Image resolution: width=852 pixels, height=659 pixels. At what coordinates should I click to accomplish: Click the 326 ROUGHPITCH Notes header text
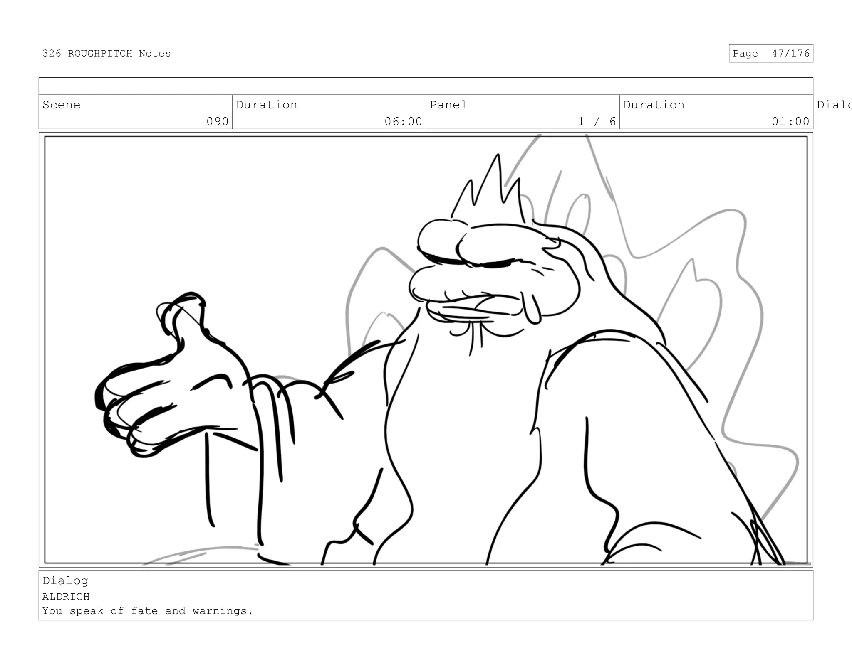[106, 54]
